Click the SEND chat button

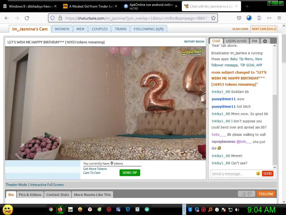[268, 174]
